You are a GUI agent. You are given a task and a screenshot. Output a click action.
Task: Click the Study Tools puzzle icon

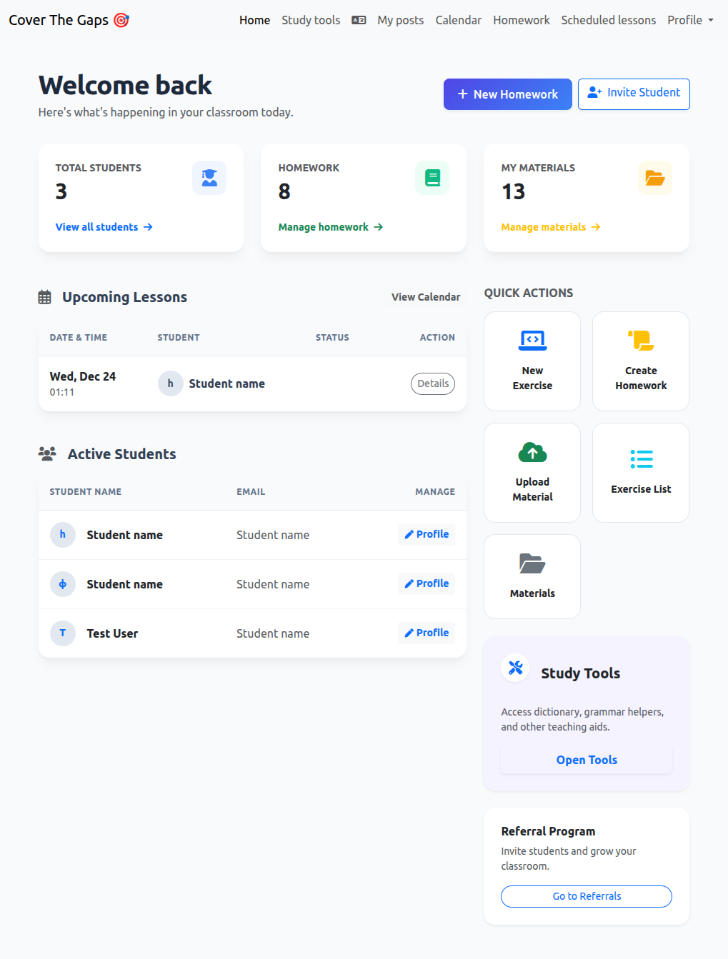coord(514,668)
